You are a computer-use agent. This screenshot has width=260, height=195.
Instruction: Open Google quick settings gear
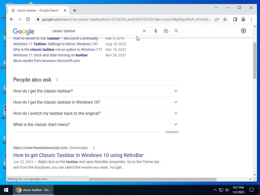coord(243,31)
